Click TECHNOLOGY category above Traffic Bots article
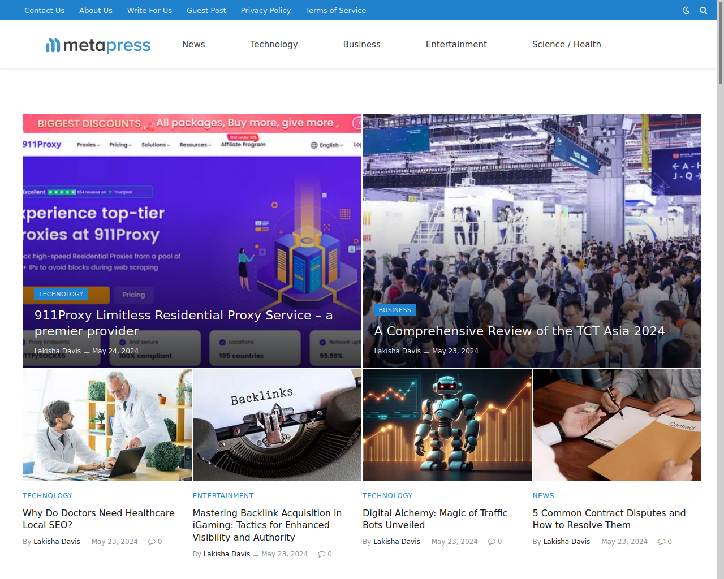Screen dimensions: 724x579 (387, 496)
